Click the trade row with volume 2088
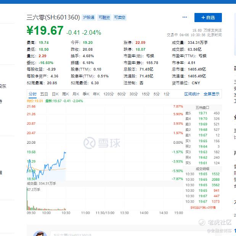The height and width of the screenshot is (236, 236). pos(202,180)
